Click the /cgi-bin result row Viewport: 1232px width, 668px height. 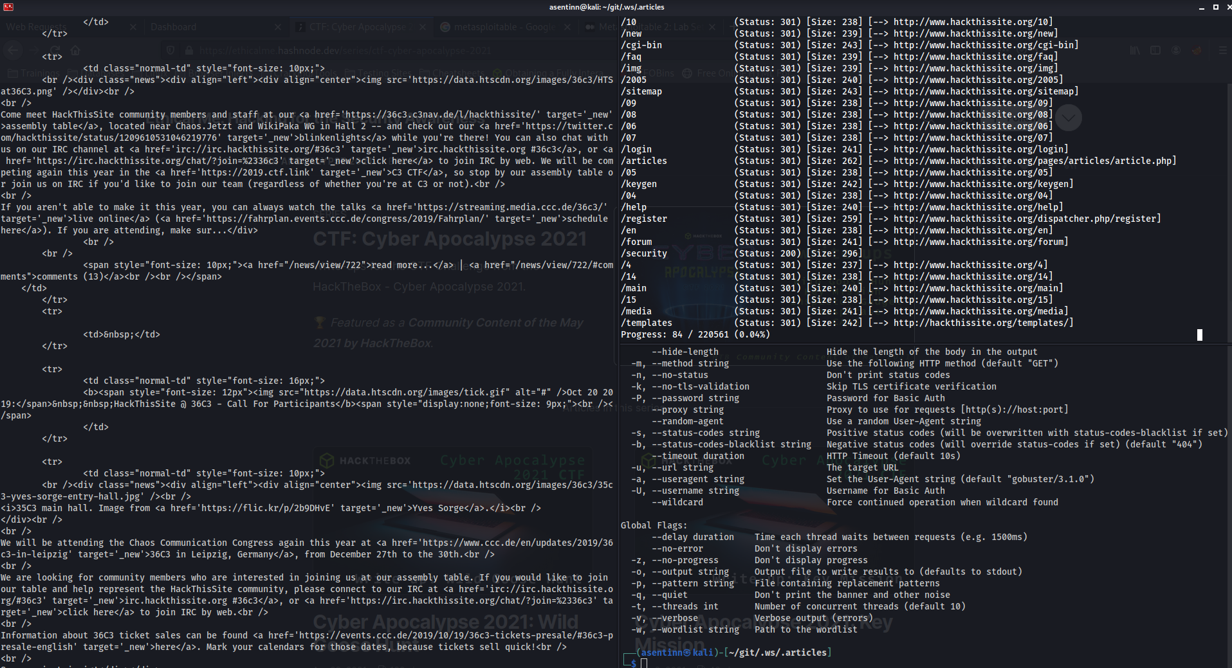(x=849, y=45)
